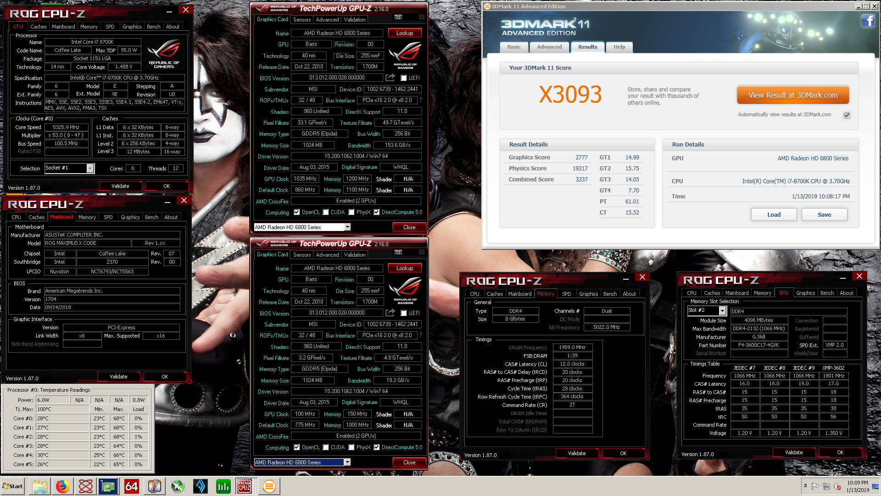This screenshot has height=496, width=881.
Task: Click Lookup button in upper GPU-Z window
Action: point(405,33)
